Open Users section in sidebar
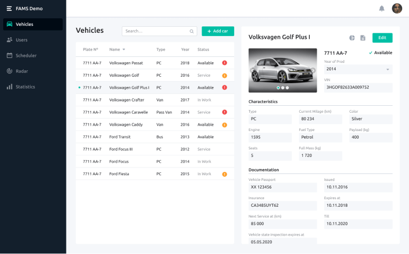 (x=33, y=40)
